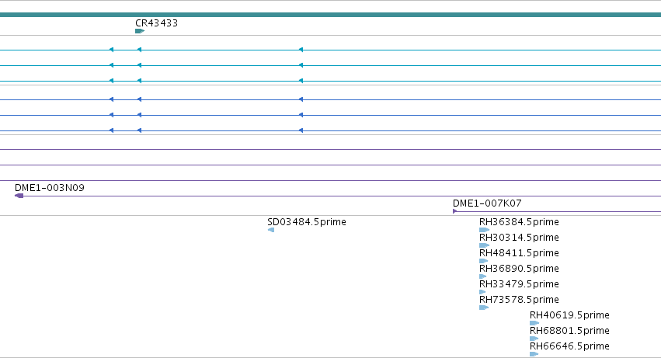Screen dimensions: 661x358
Task: Click the RH36384.5prime feature glyph
Action: point(485,230)
